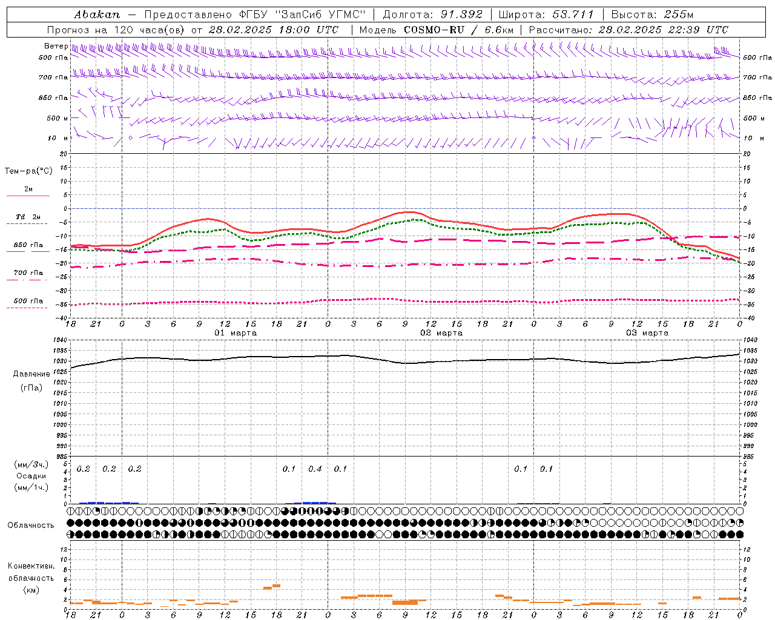Image resolution: width=775 pixels, height=620 pixels.
Task: Click the "Тем-ра(°C)" temperature label
Action: (x=28, y=171)
